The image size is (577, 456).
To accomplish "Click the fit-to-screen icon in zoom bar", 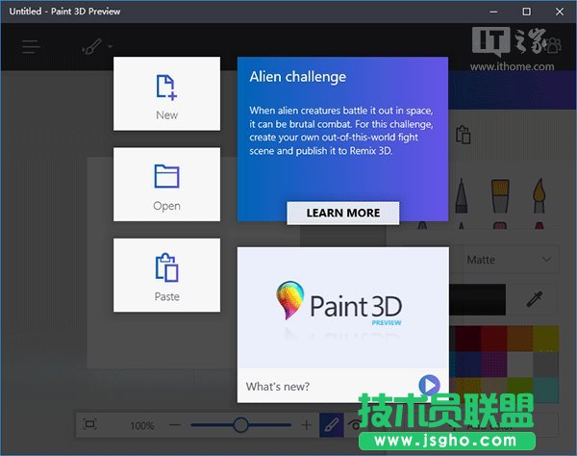I will (90, 424).
